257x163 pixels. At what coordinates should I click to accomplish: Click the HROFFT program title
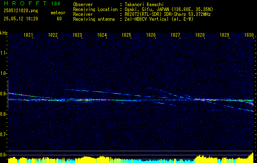pos(25,3)
